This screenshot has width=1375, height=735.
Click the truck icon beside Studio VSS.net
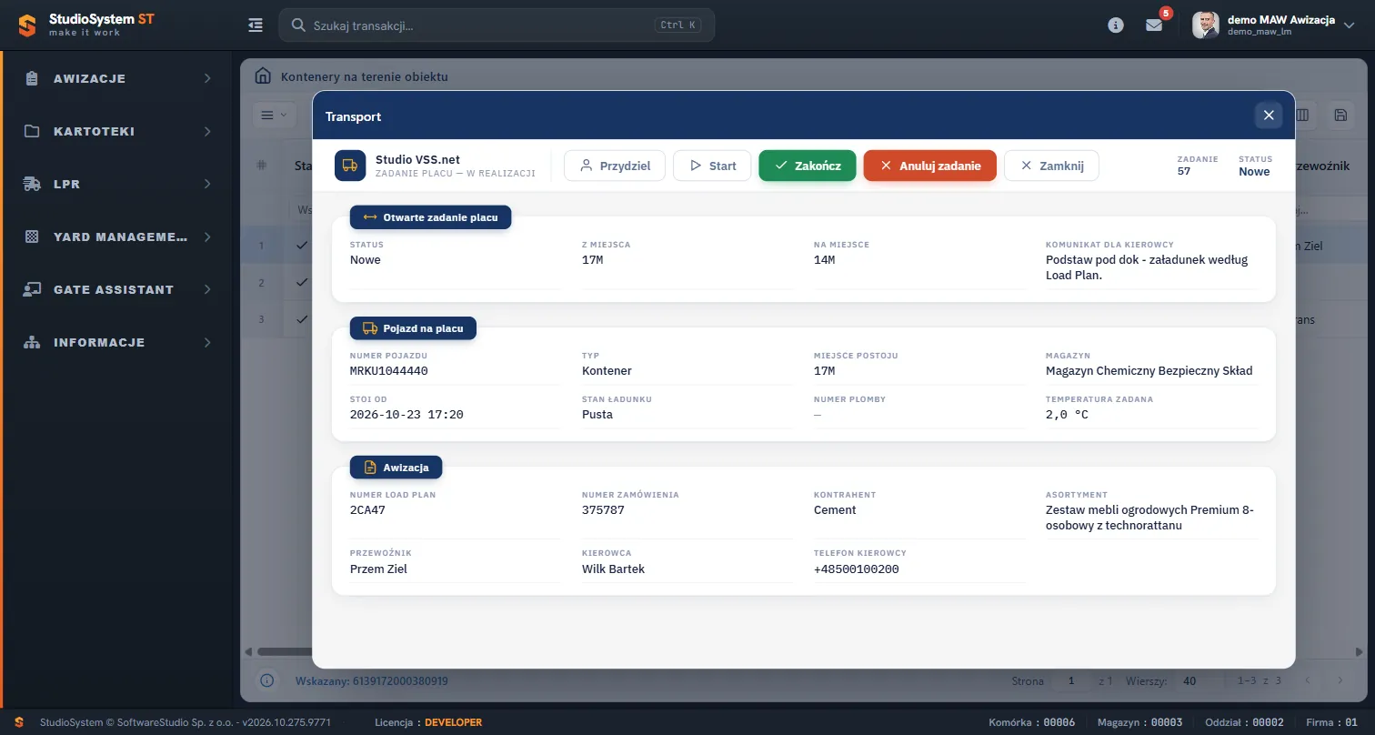pos(350,166)
